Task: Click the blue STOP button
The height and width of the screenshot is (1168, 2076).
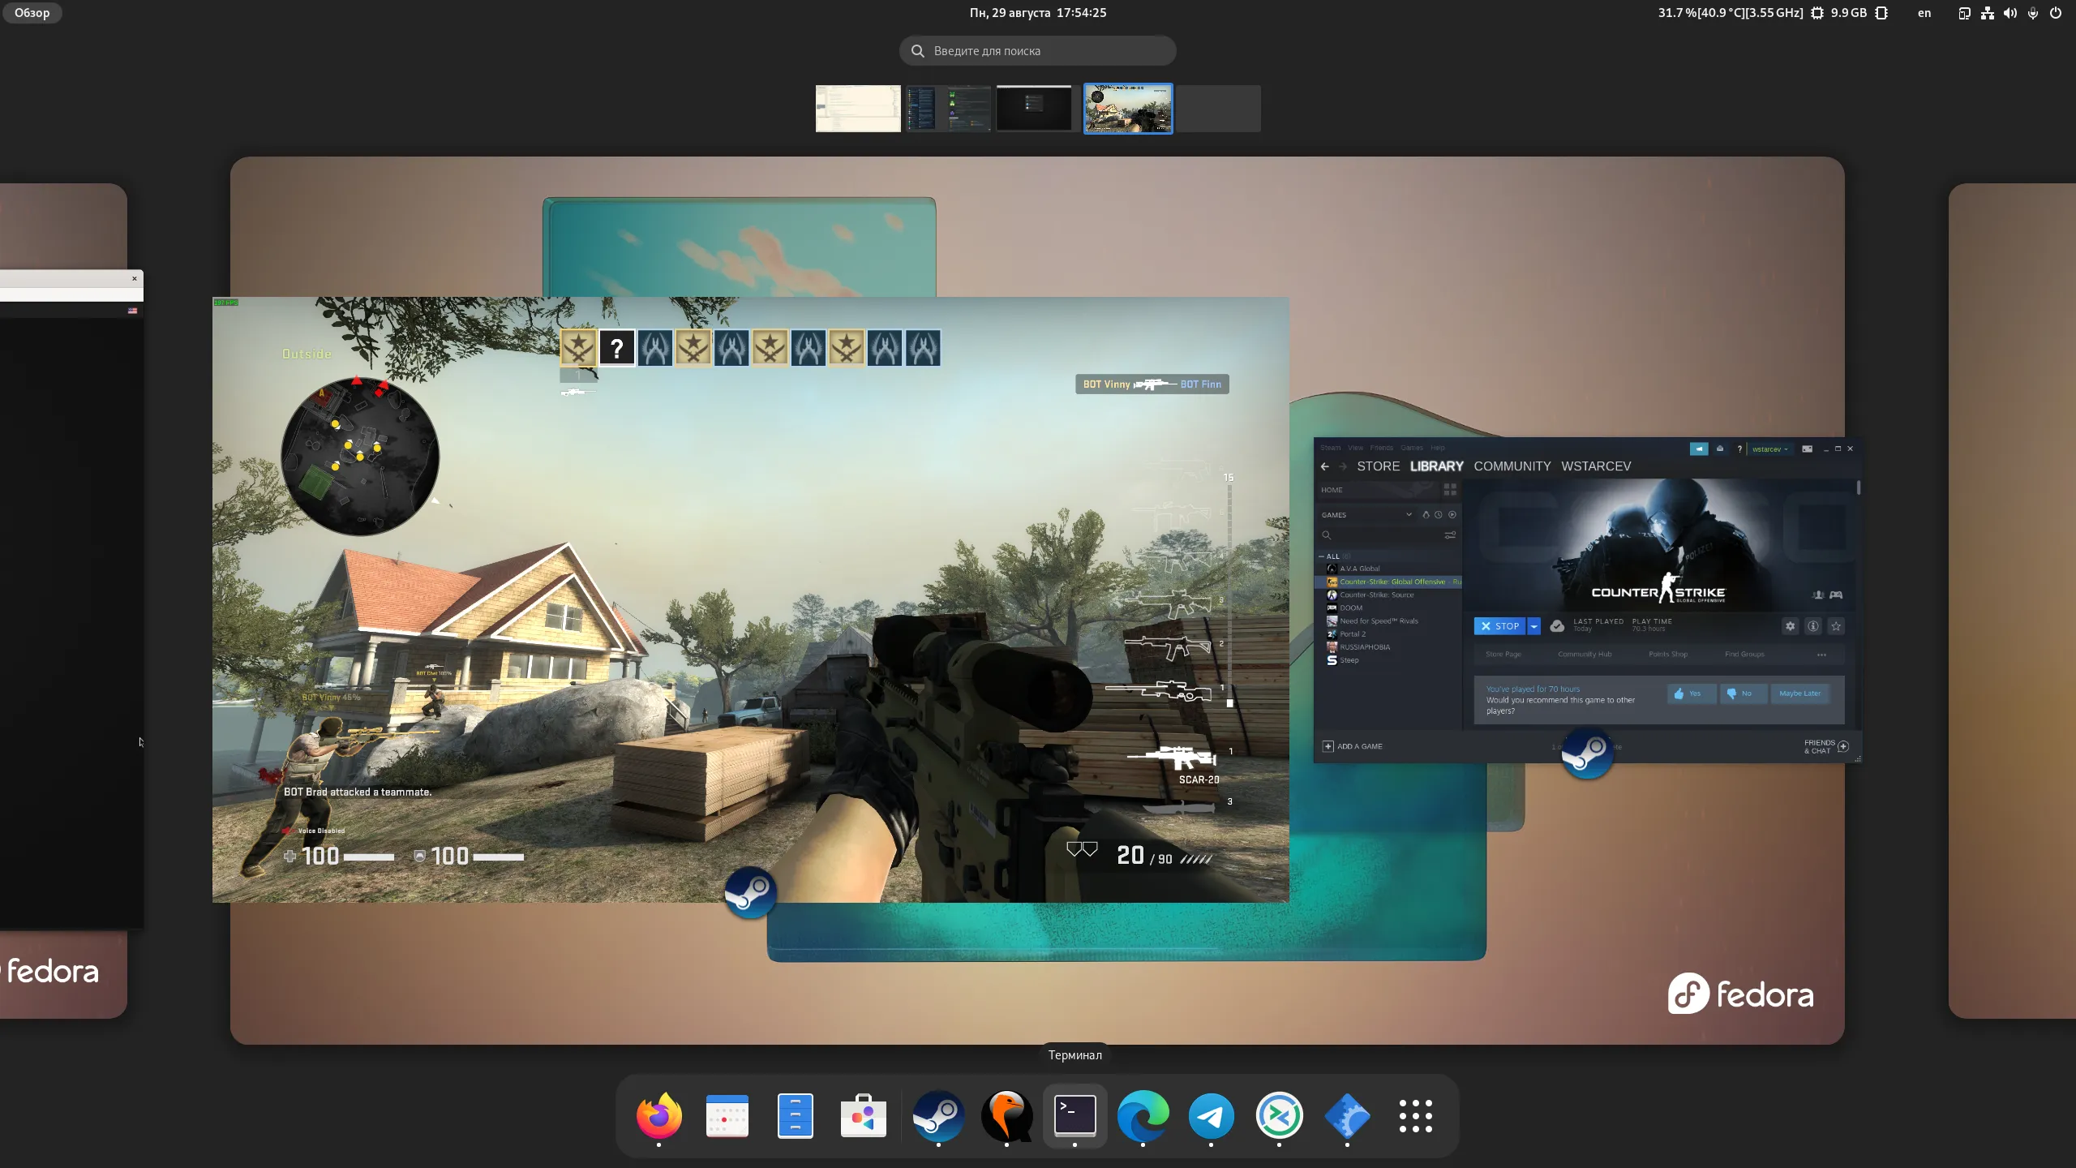Action: (1499, 626)
